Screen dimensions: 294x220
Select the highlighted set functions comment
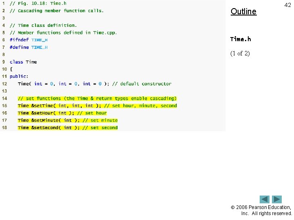tap(97, 99)
